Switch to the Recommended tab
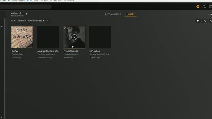Image resolution: width=212 pixels, height=119 pixels. pos(113,14)
